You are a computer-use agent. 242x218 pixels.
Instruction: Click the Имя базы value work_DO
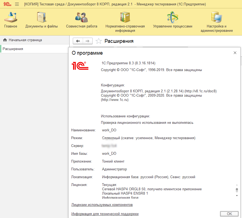click(109, 153)
